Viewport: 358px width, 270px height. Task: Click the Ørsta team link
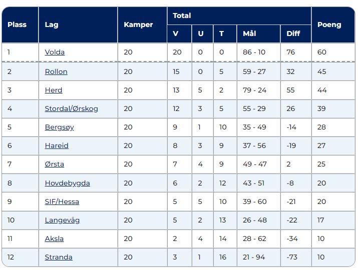[x=55, y=164]
